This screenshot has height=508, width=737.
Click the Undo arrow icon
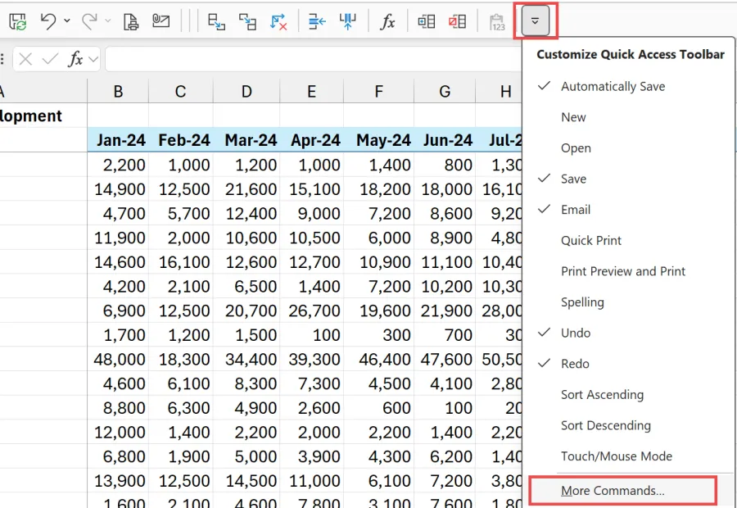pyautogui.click(x=48, y=22)
